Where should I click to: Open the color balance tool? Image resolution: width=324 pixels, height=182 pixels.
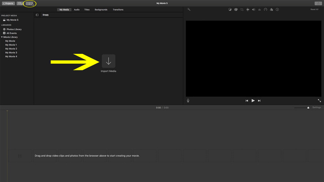tap(230, 9)
